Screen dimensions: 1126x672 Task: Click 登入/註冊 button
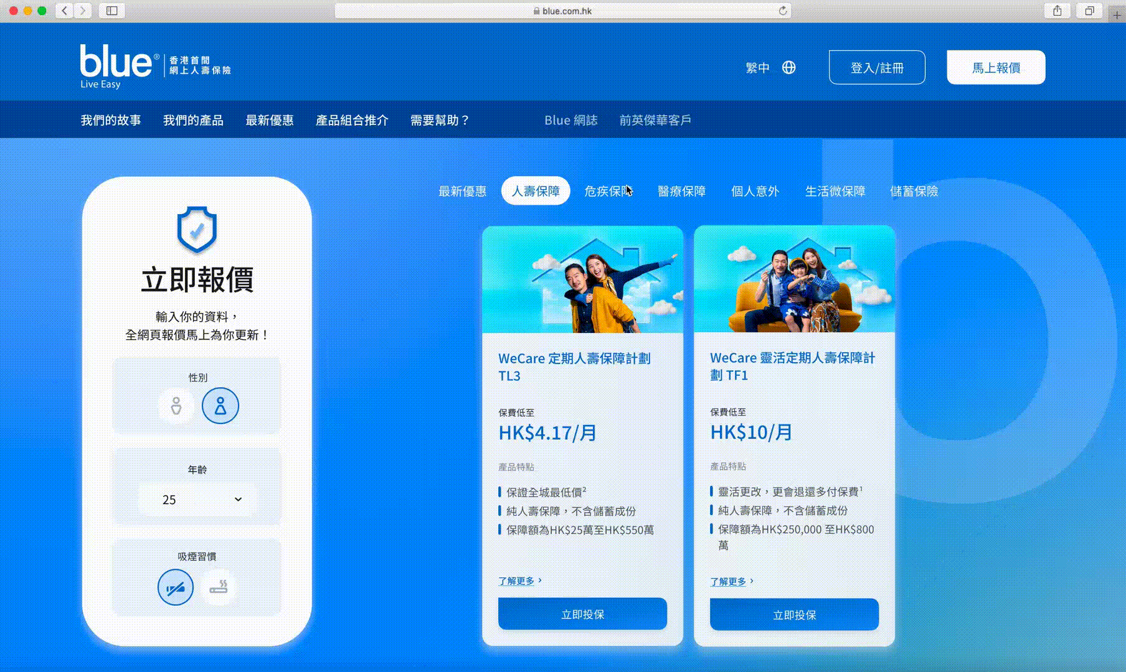point(877,67)
